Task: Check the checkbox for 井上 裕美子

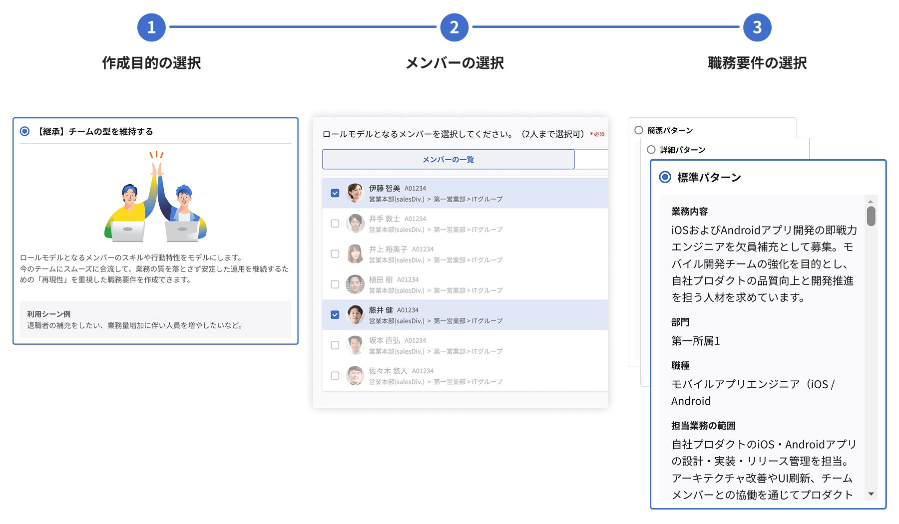Action: [335, 254]
